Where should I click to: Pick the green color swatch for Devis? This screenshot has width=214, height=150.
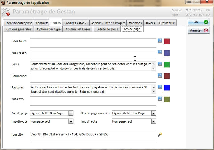point(167,64)
